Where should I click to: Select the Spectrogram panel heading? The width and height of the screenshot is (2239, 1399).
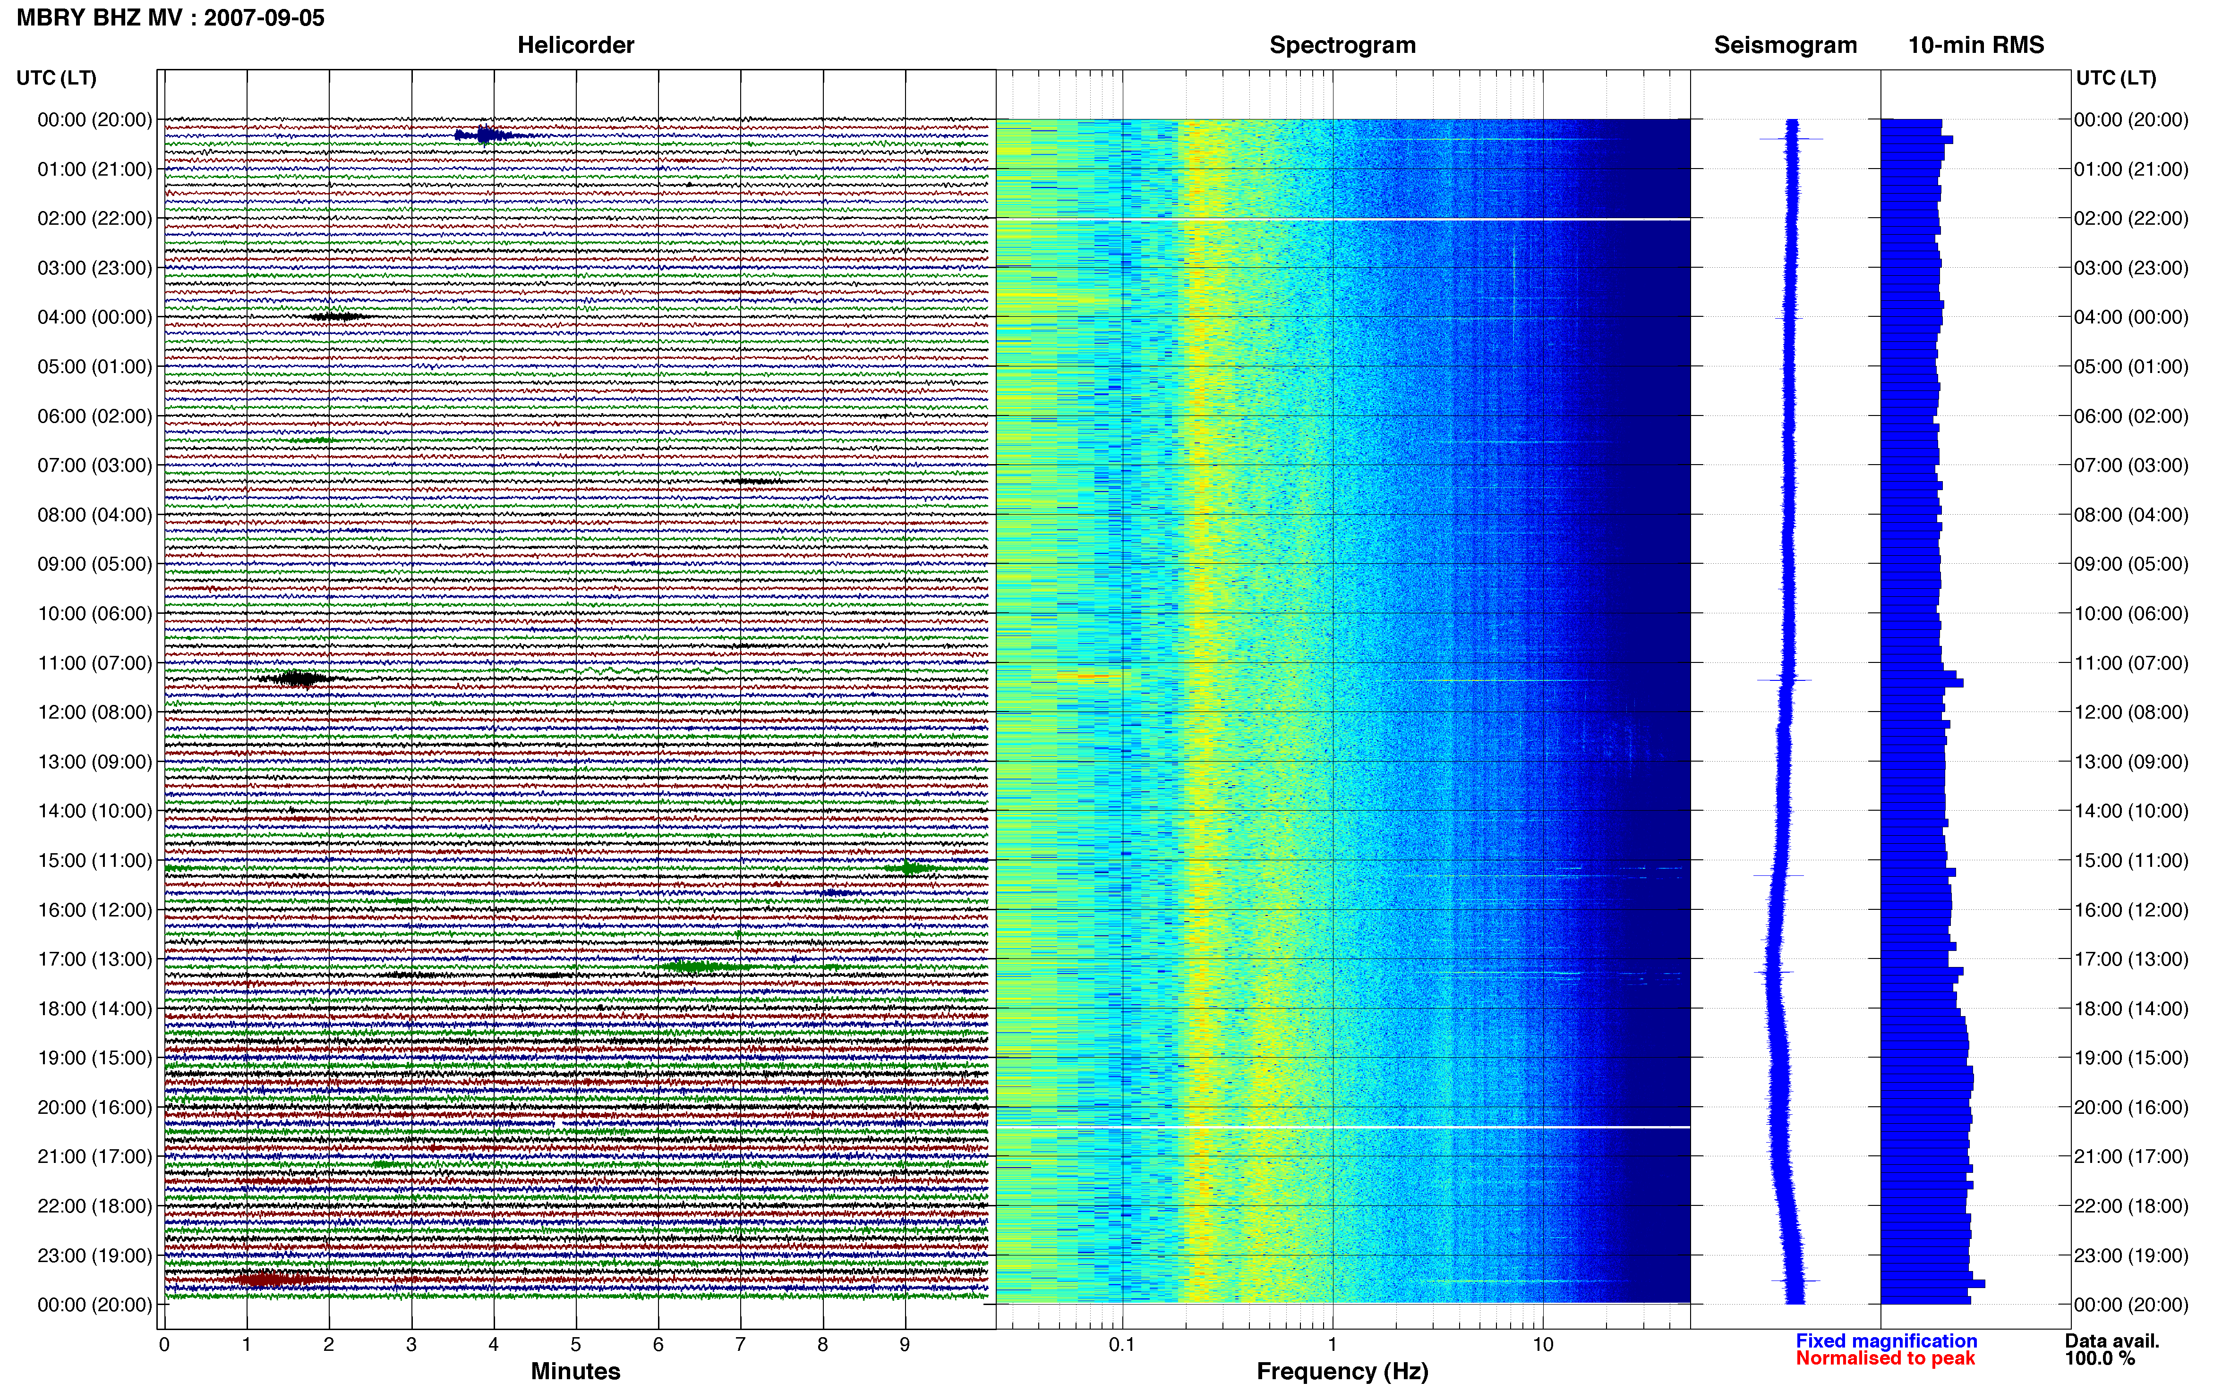coord(1342,45)
